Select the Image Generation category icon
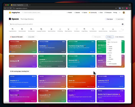Viewport: 135px width, 107px height. tap(13, 29)
